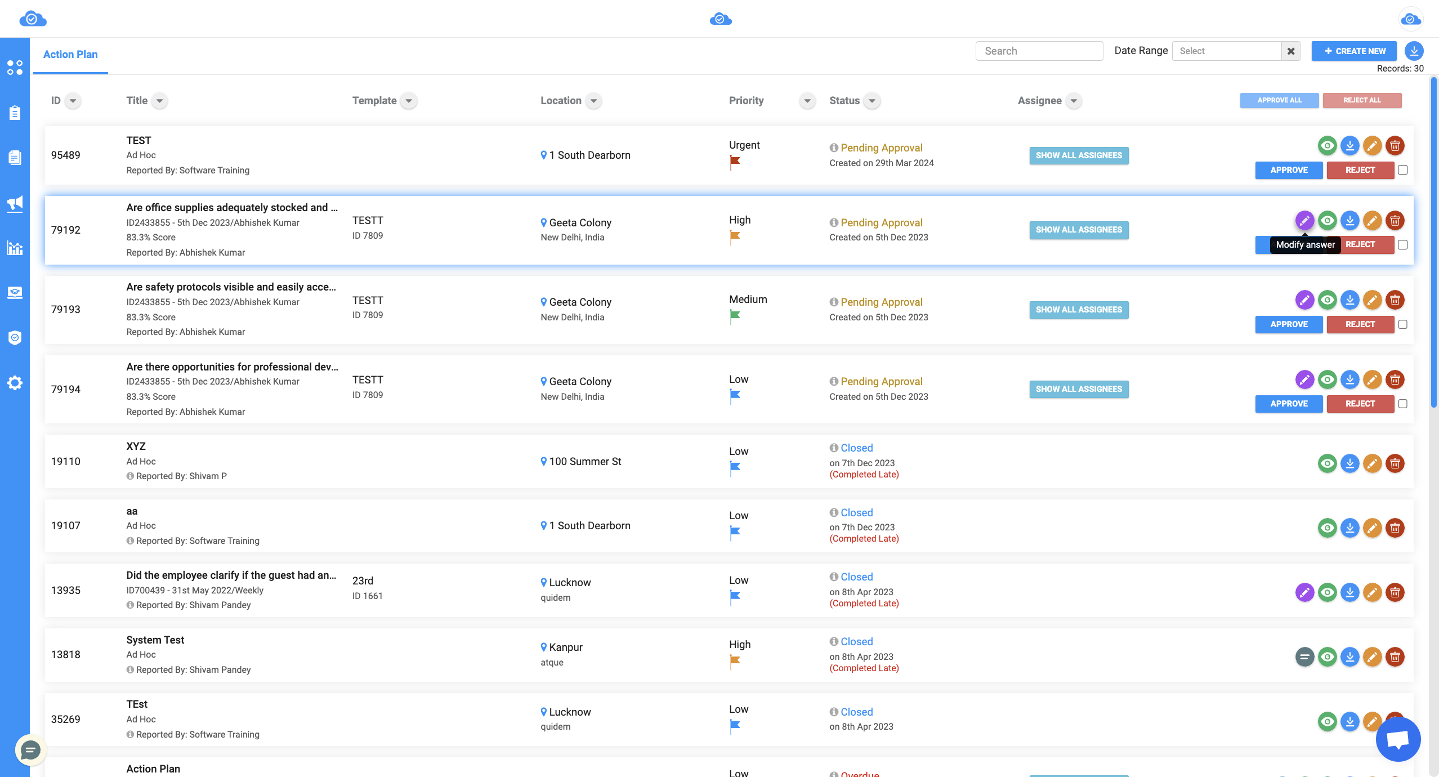
Task: Show all assignees for row 79194
Action: 1079,389
